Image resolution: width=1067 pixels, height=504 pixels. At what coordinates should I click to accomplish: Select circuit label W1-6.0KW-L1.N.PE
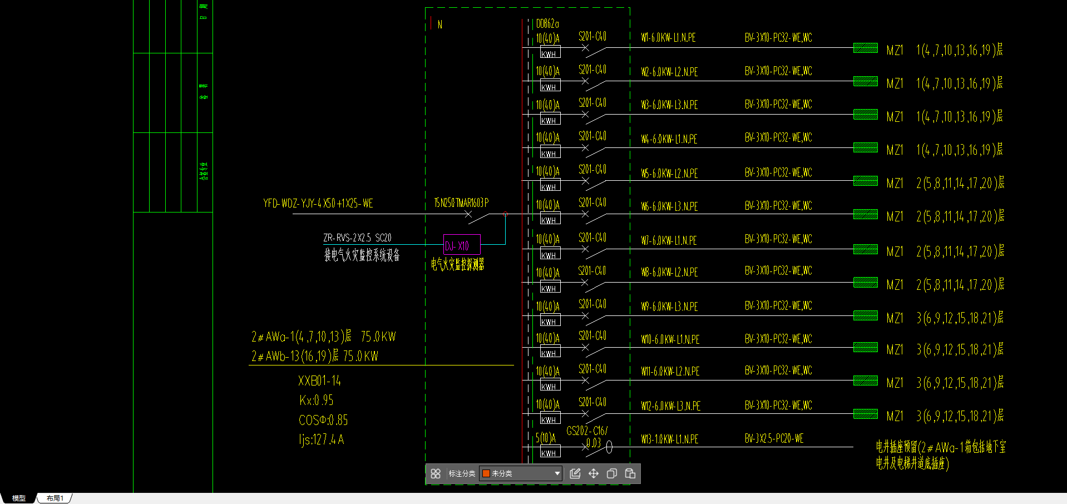[668, 38]
